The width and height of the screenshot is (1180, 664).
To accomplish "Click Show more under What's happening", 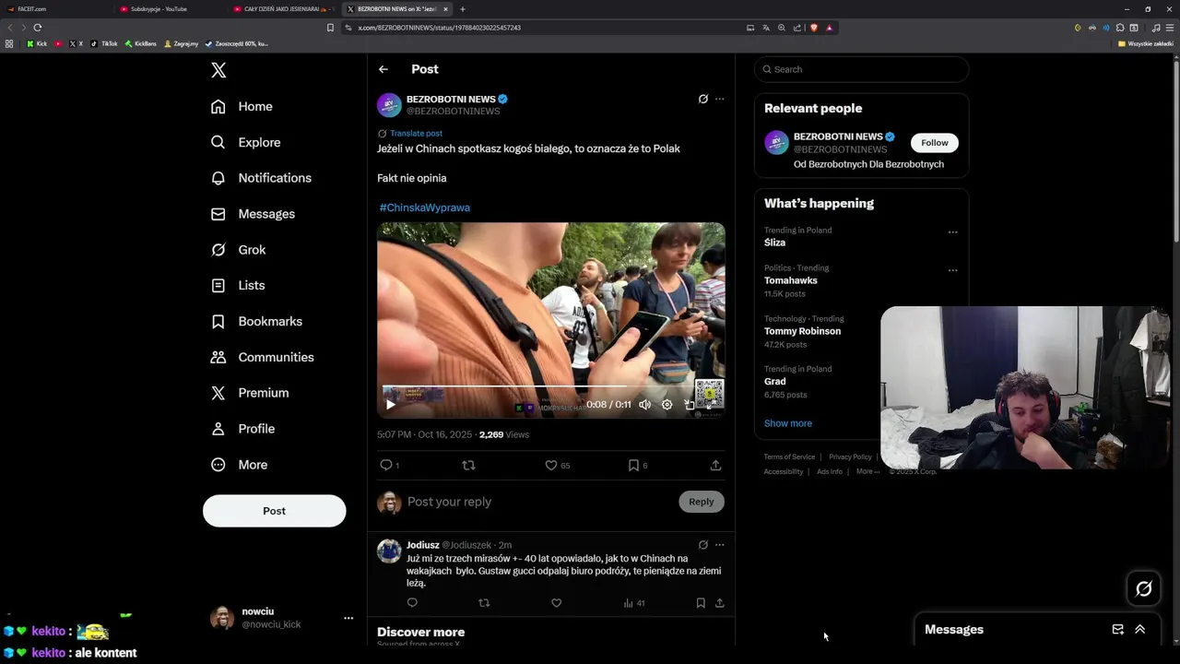I will pyautogui.click(x=788, y=423).
